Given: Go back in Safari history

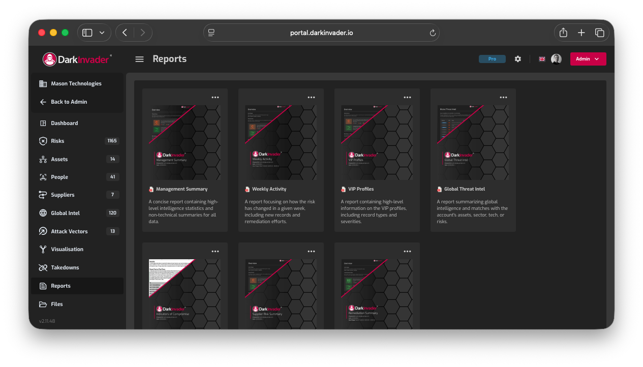Looking at the screenshot, I should coord(125,33).
